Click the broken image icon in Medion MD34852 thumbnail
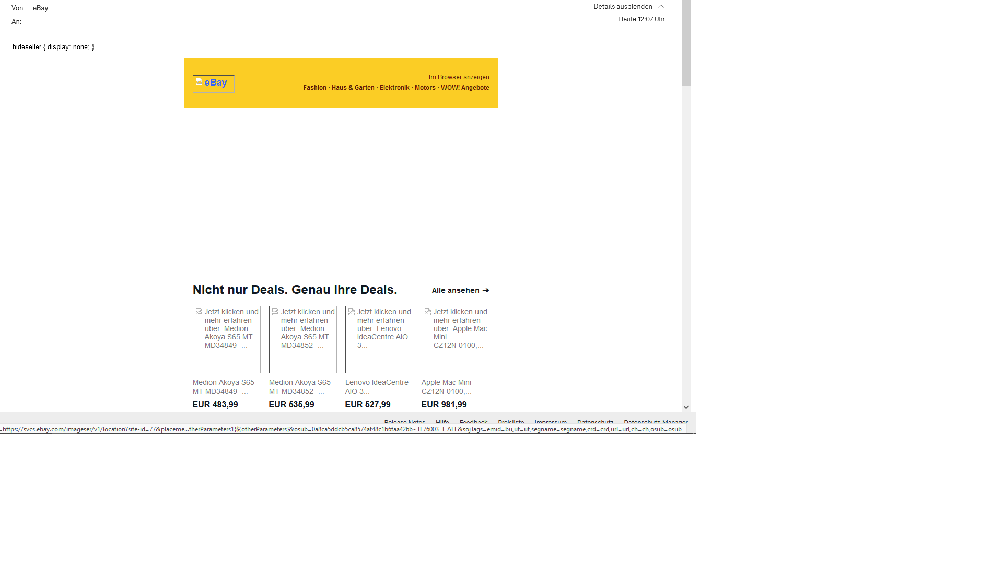This screenshot has height=564, width=1003. pyautogui.click(x=275, y=312)
